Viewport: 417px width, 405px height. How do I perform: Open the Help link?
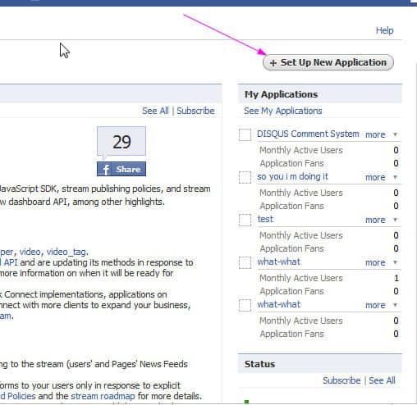coord(384,30)
